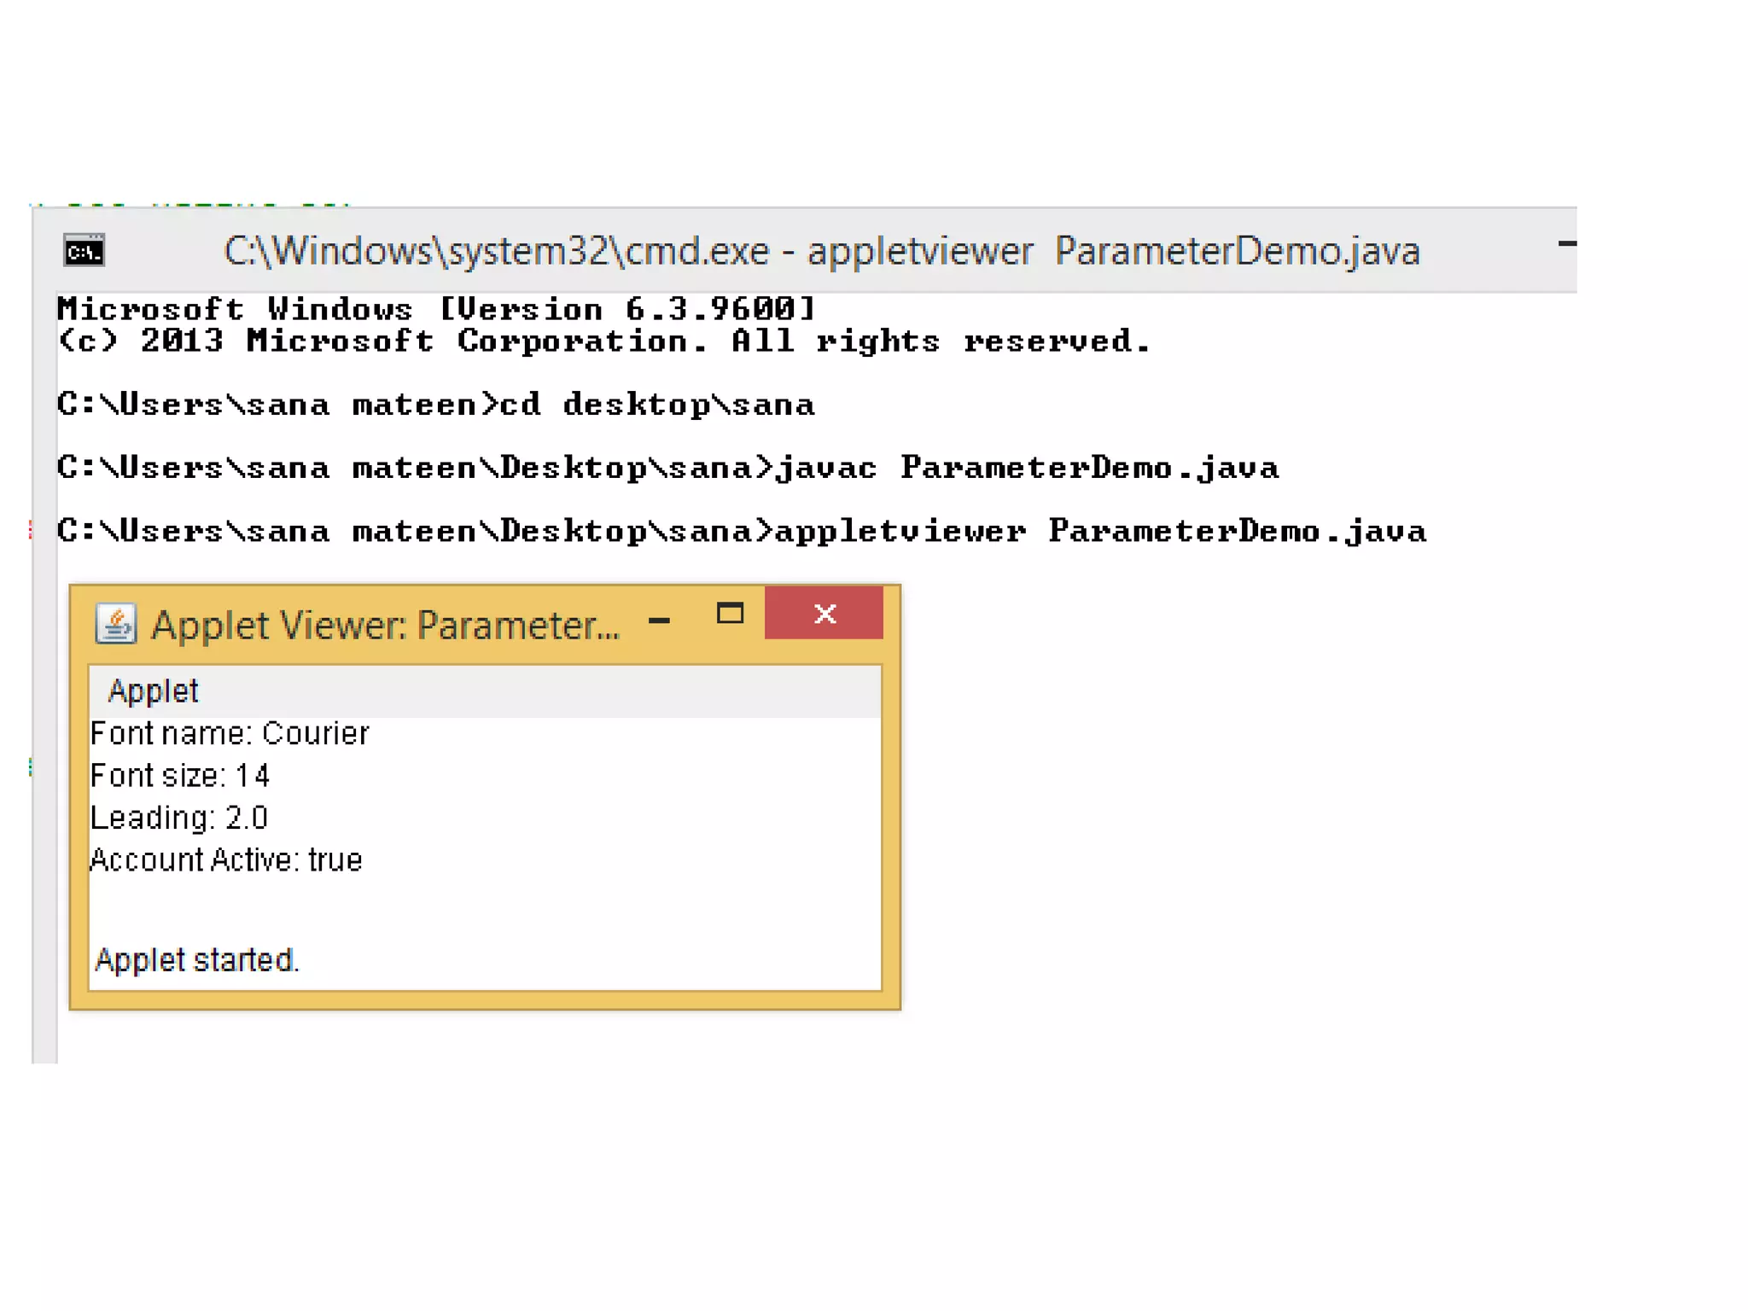1748x1311 pixels.
Task: Click the cmd.exe appletviewer title bar text
Action: [821, 251]
